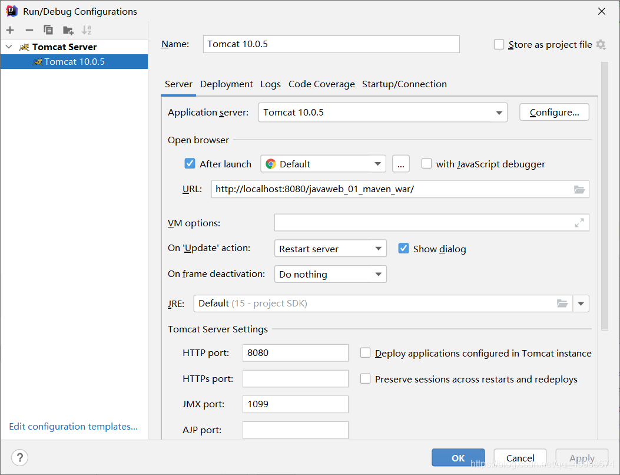620x475 pixels.
Task: Open the Store as project file gear settings
Action: pyautogui.click(x=601, y=44)
